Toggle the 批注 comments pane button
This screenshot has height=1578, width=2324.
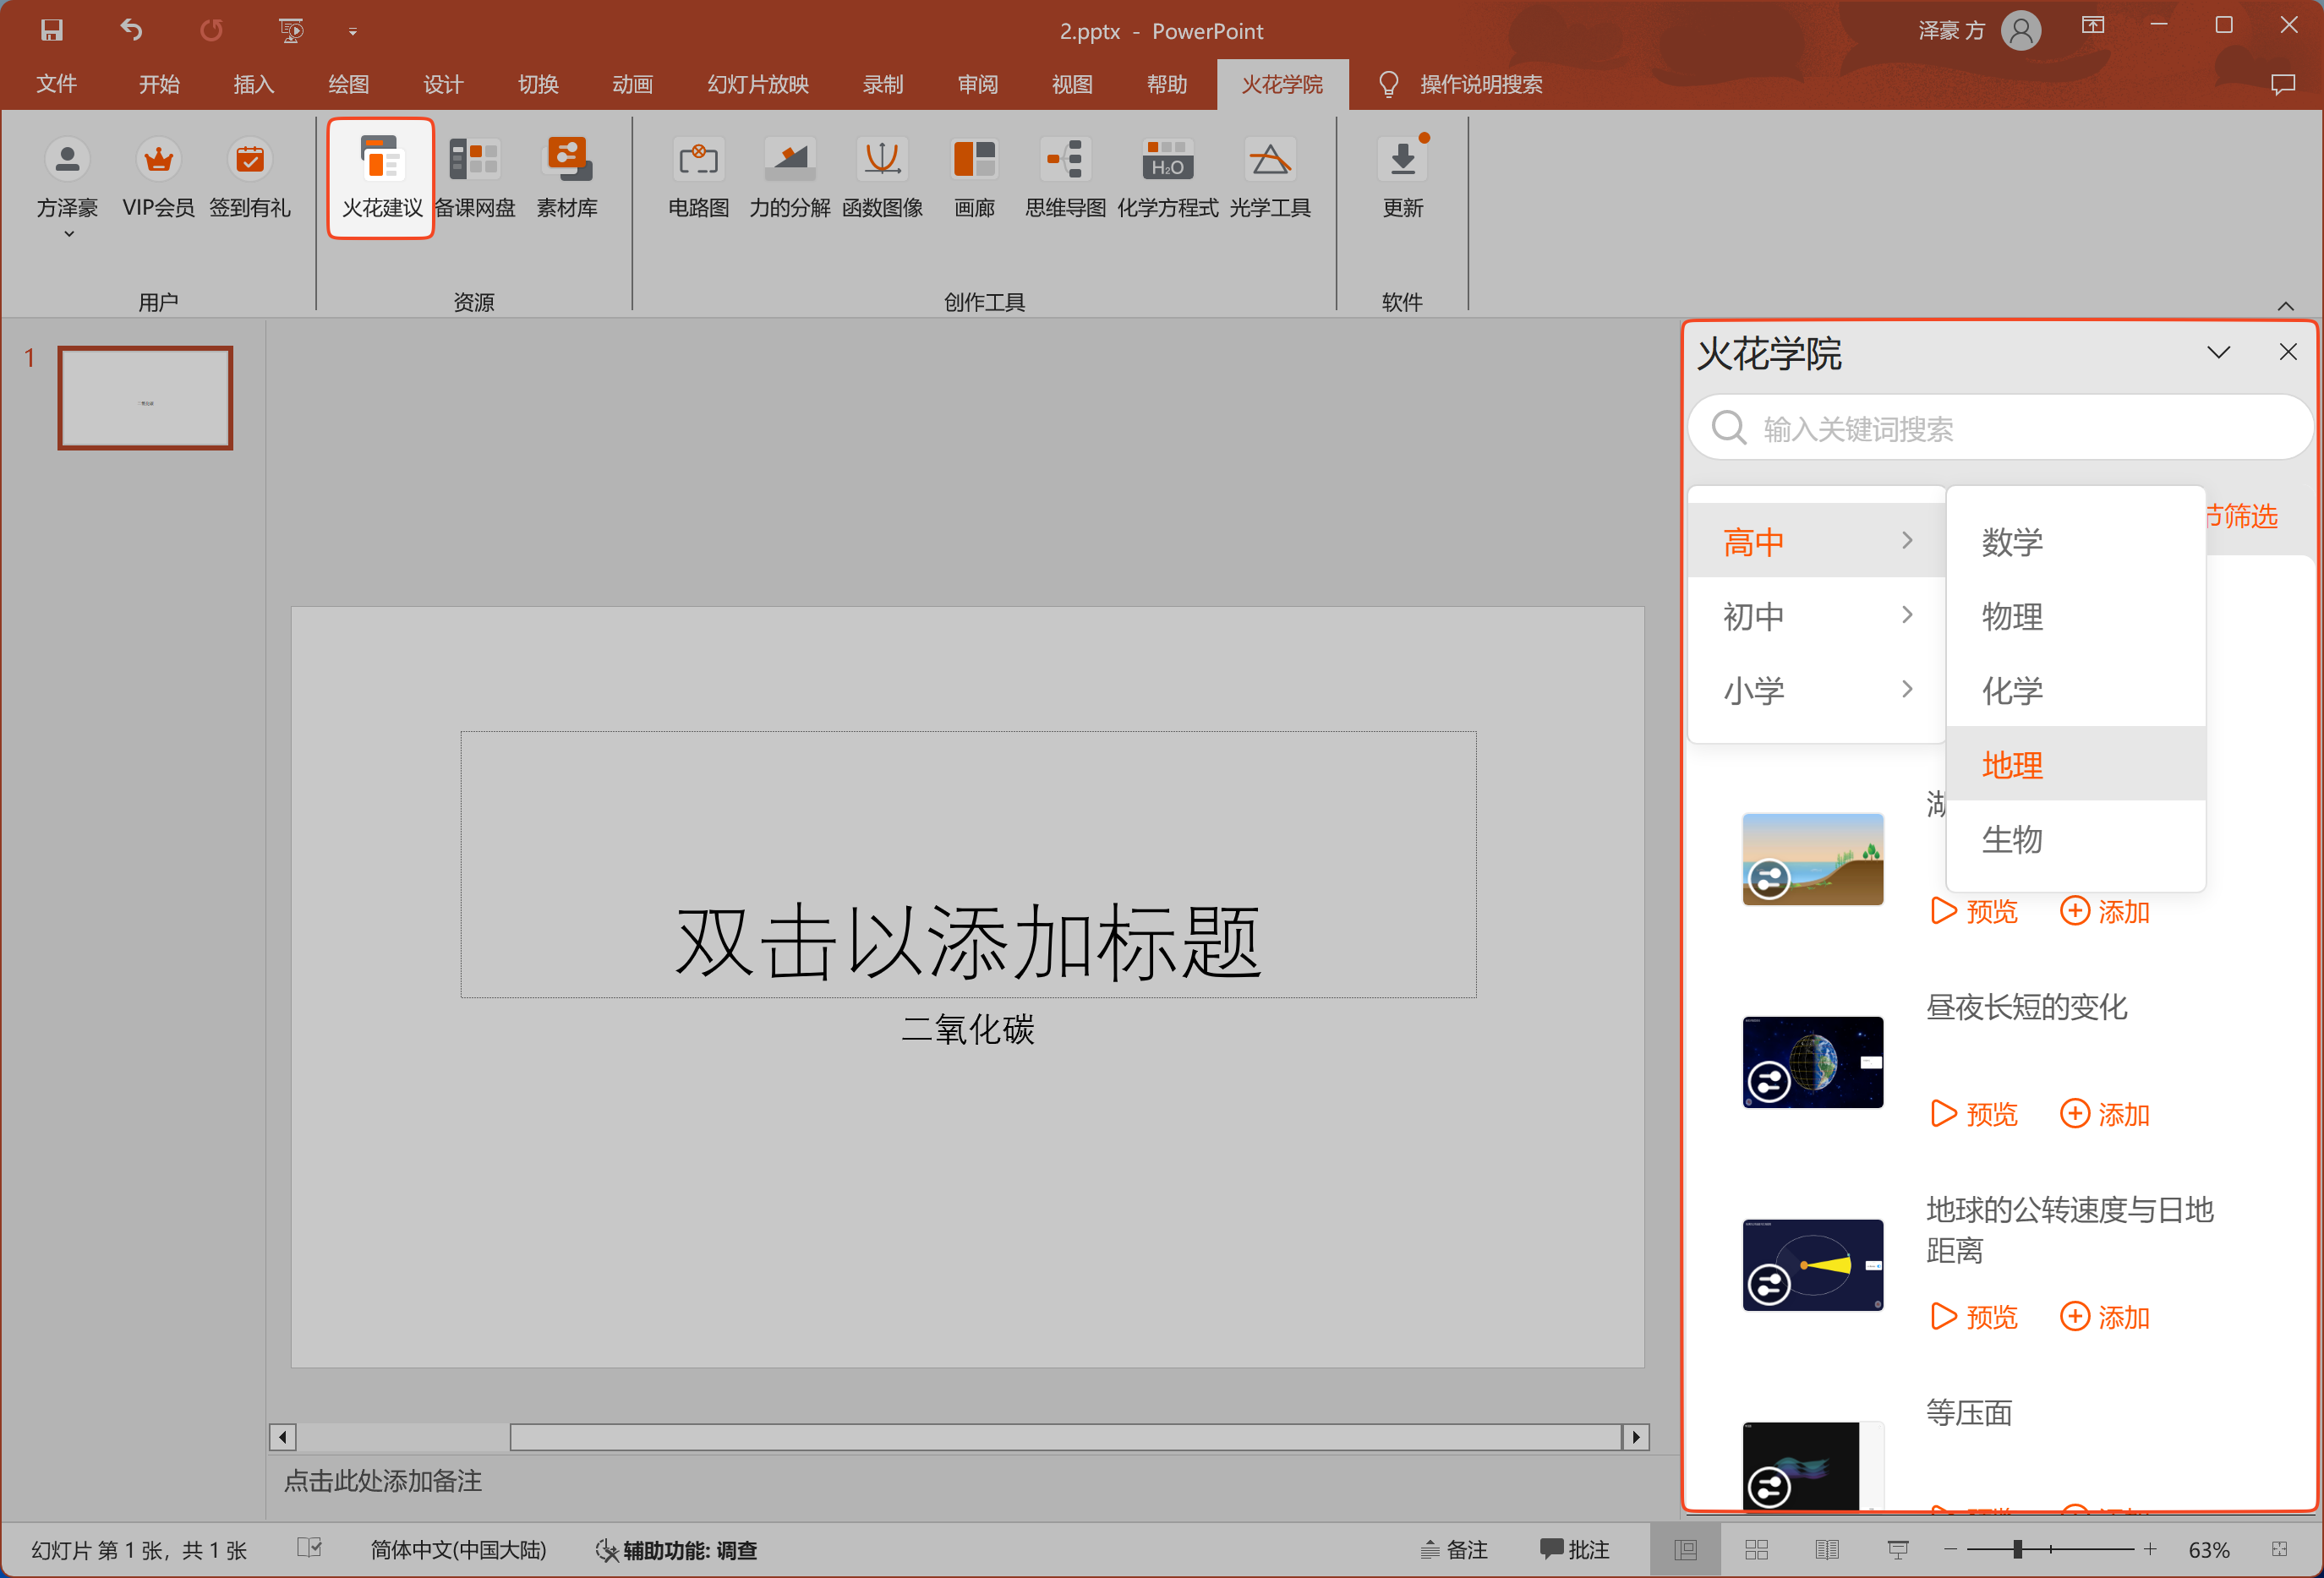point(1574,1550)
